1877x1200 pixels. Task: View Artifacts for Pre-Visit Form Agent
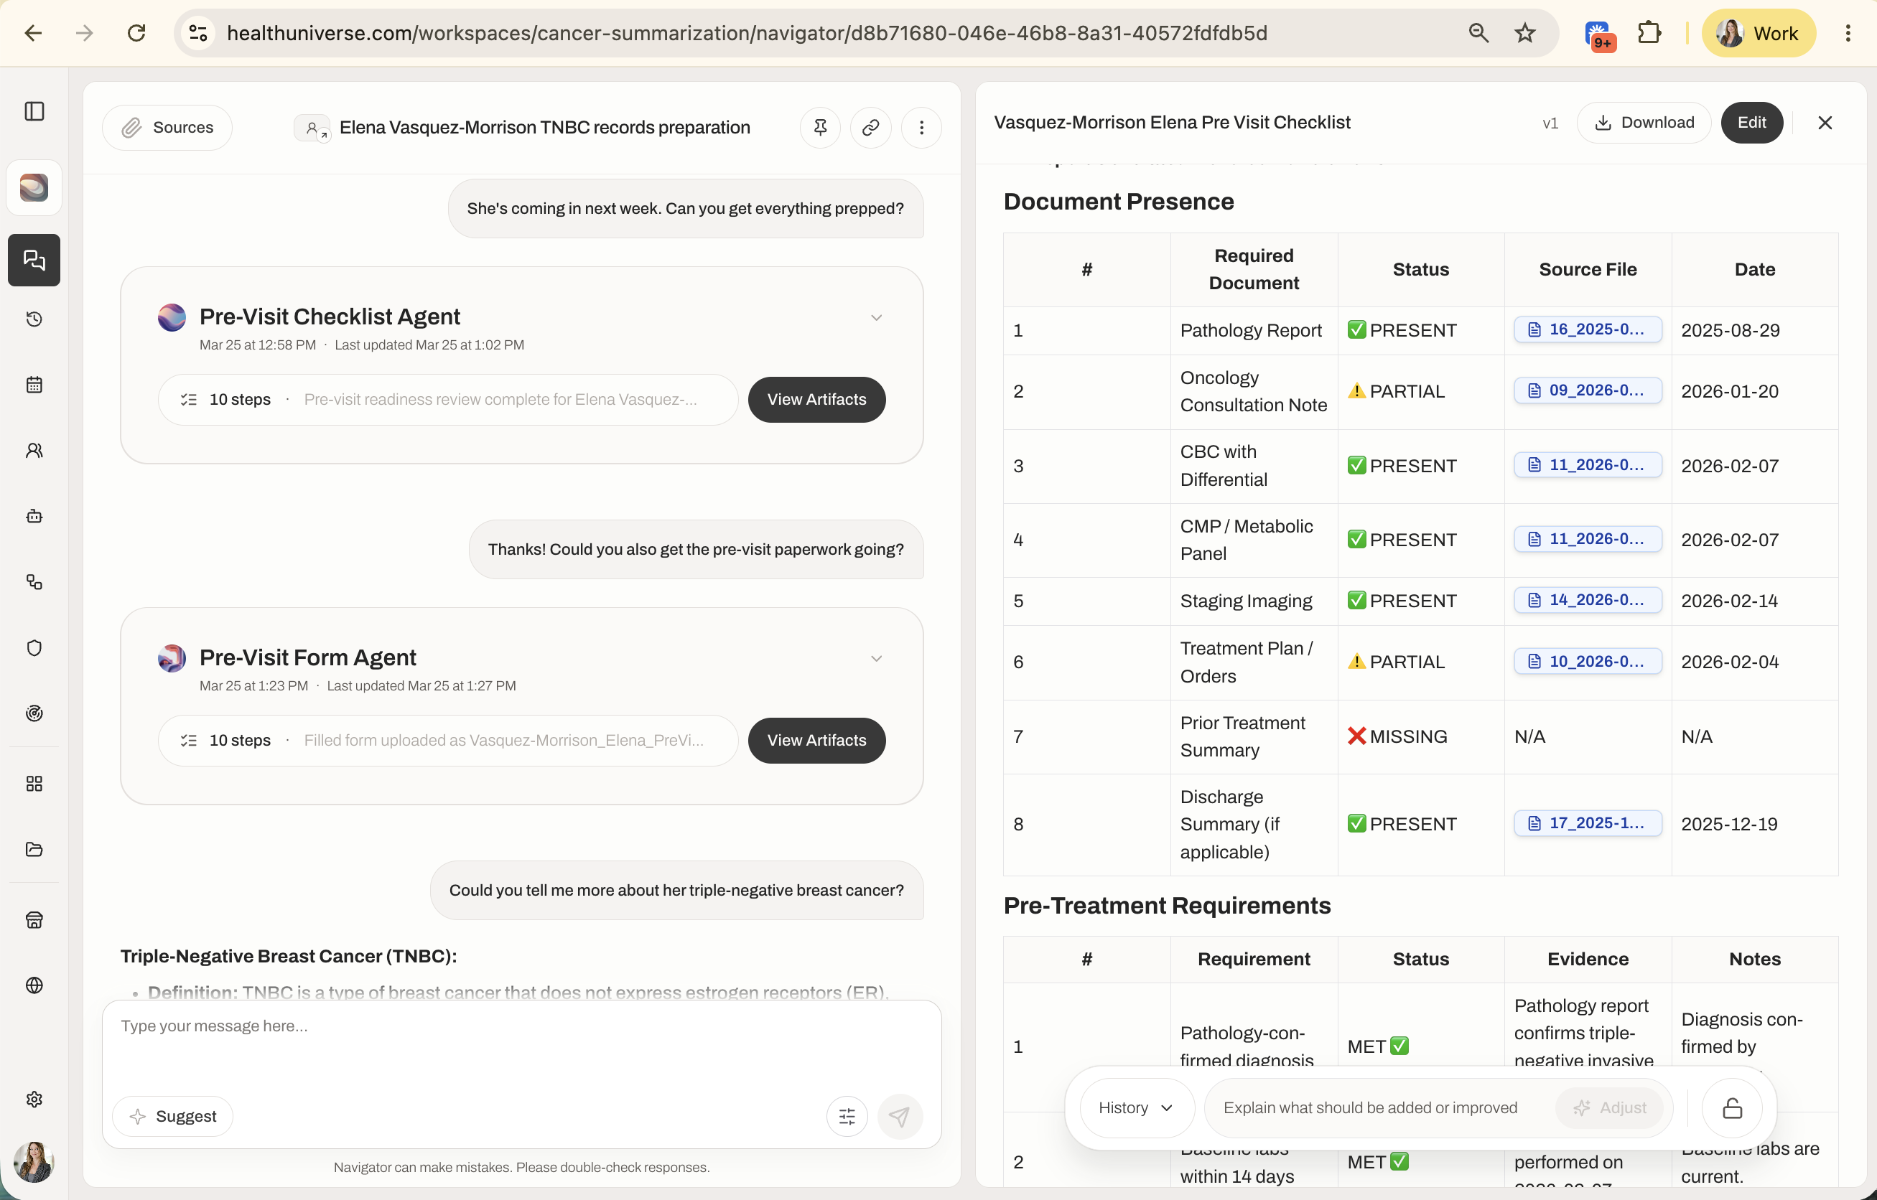pos(816,740)
